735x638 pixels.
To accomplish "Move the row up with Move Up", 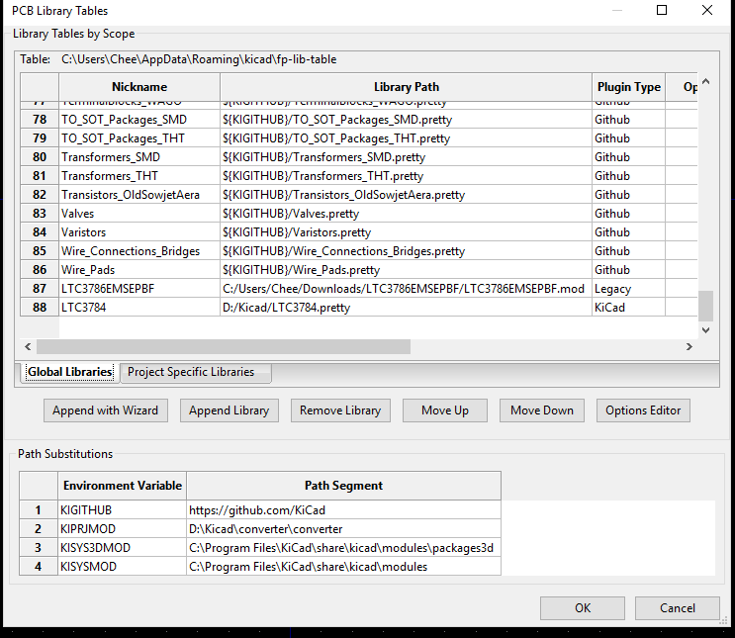I will pyautogui.click(x=445, y=410).
